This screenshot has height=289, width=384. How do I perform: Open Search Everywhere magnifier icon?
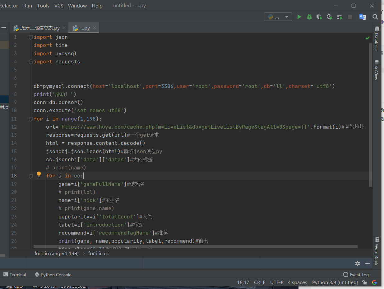pos(375,17)
